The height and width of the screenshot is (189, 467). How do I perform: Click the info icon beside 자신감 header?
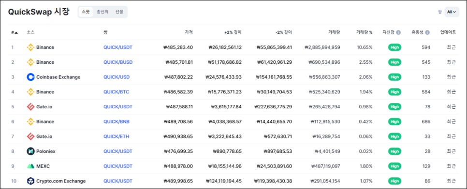(x=398, y=32)
